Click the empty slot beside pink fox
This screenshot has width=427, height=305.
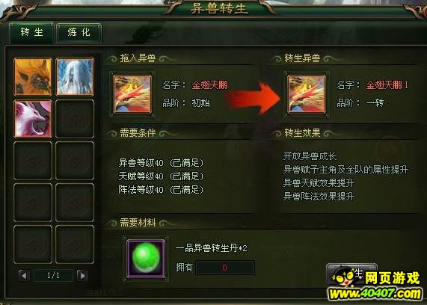click(75, 119)
